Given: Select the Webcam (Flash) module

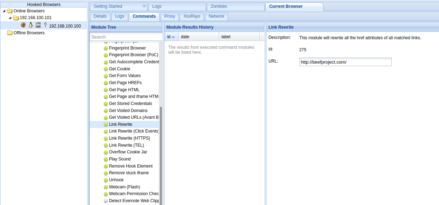Looking at the screenshot, I should (x=124, y=187).
